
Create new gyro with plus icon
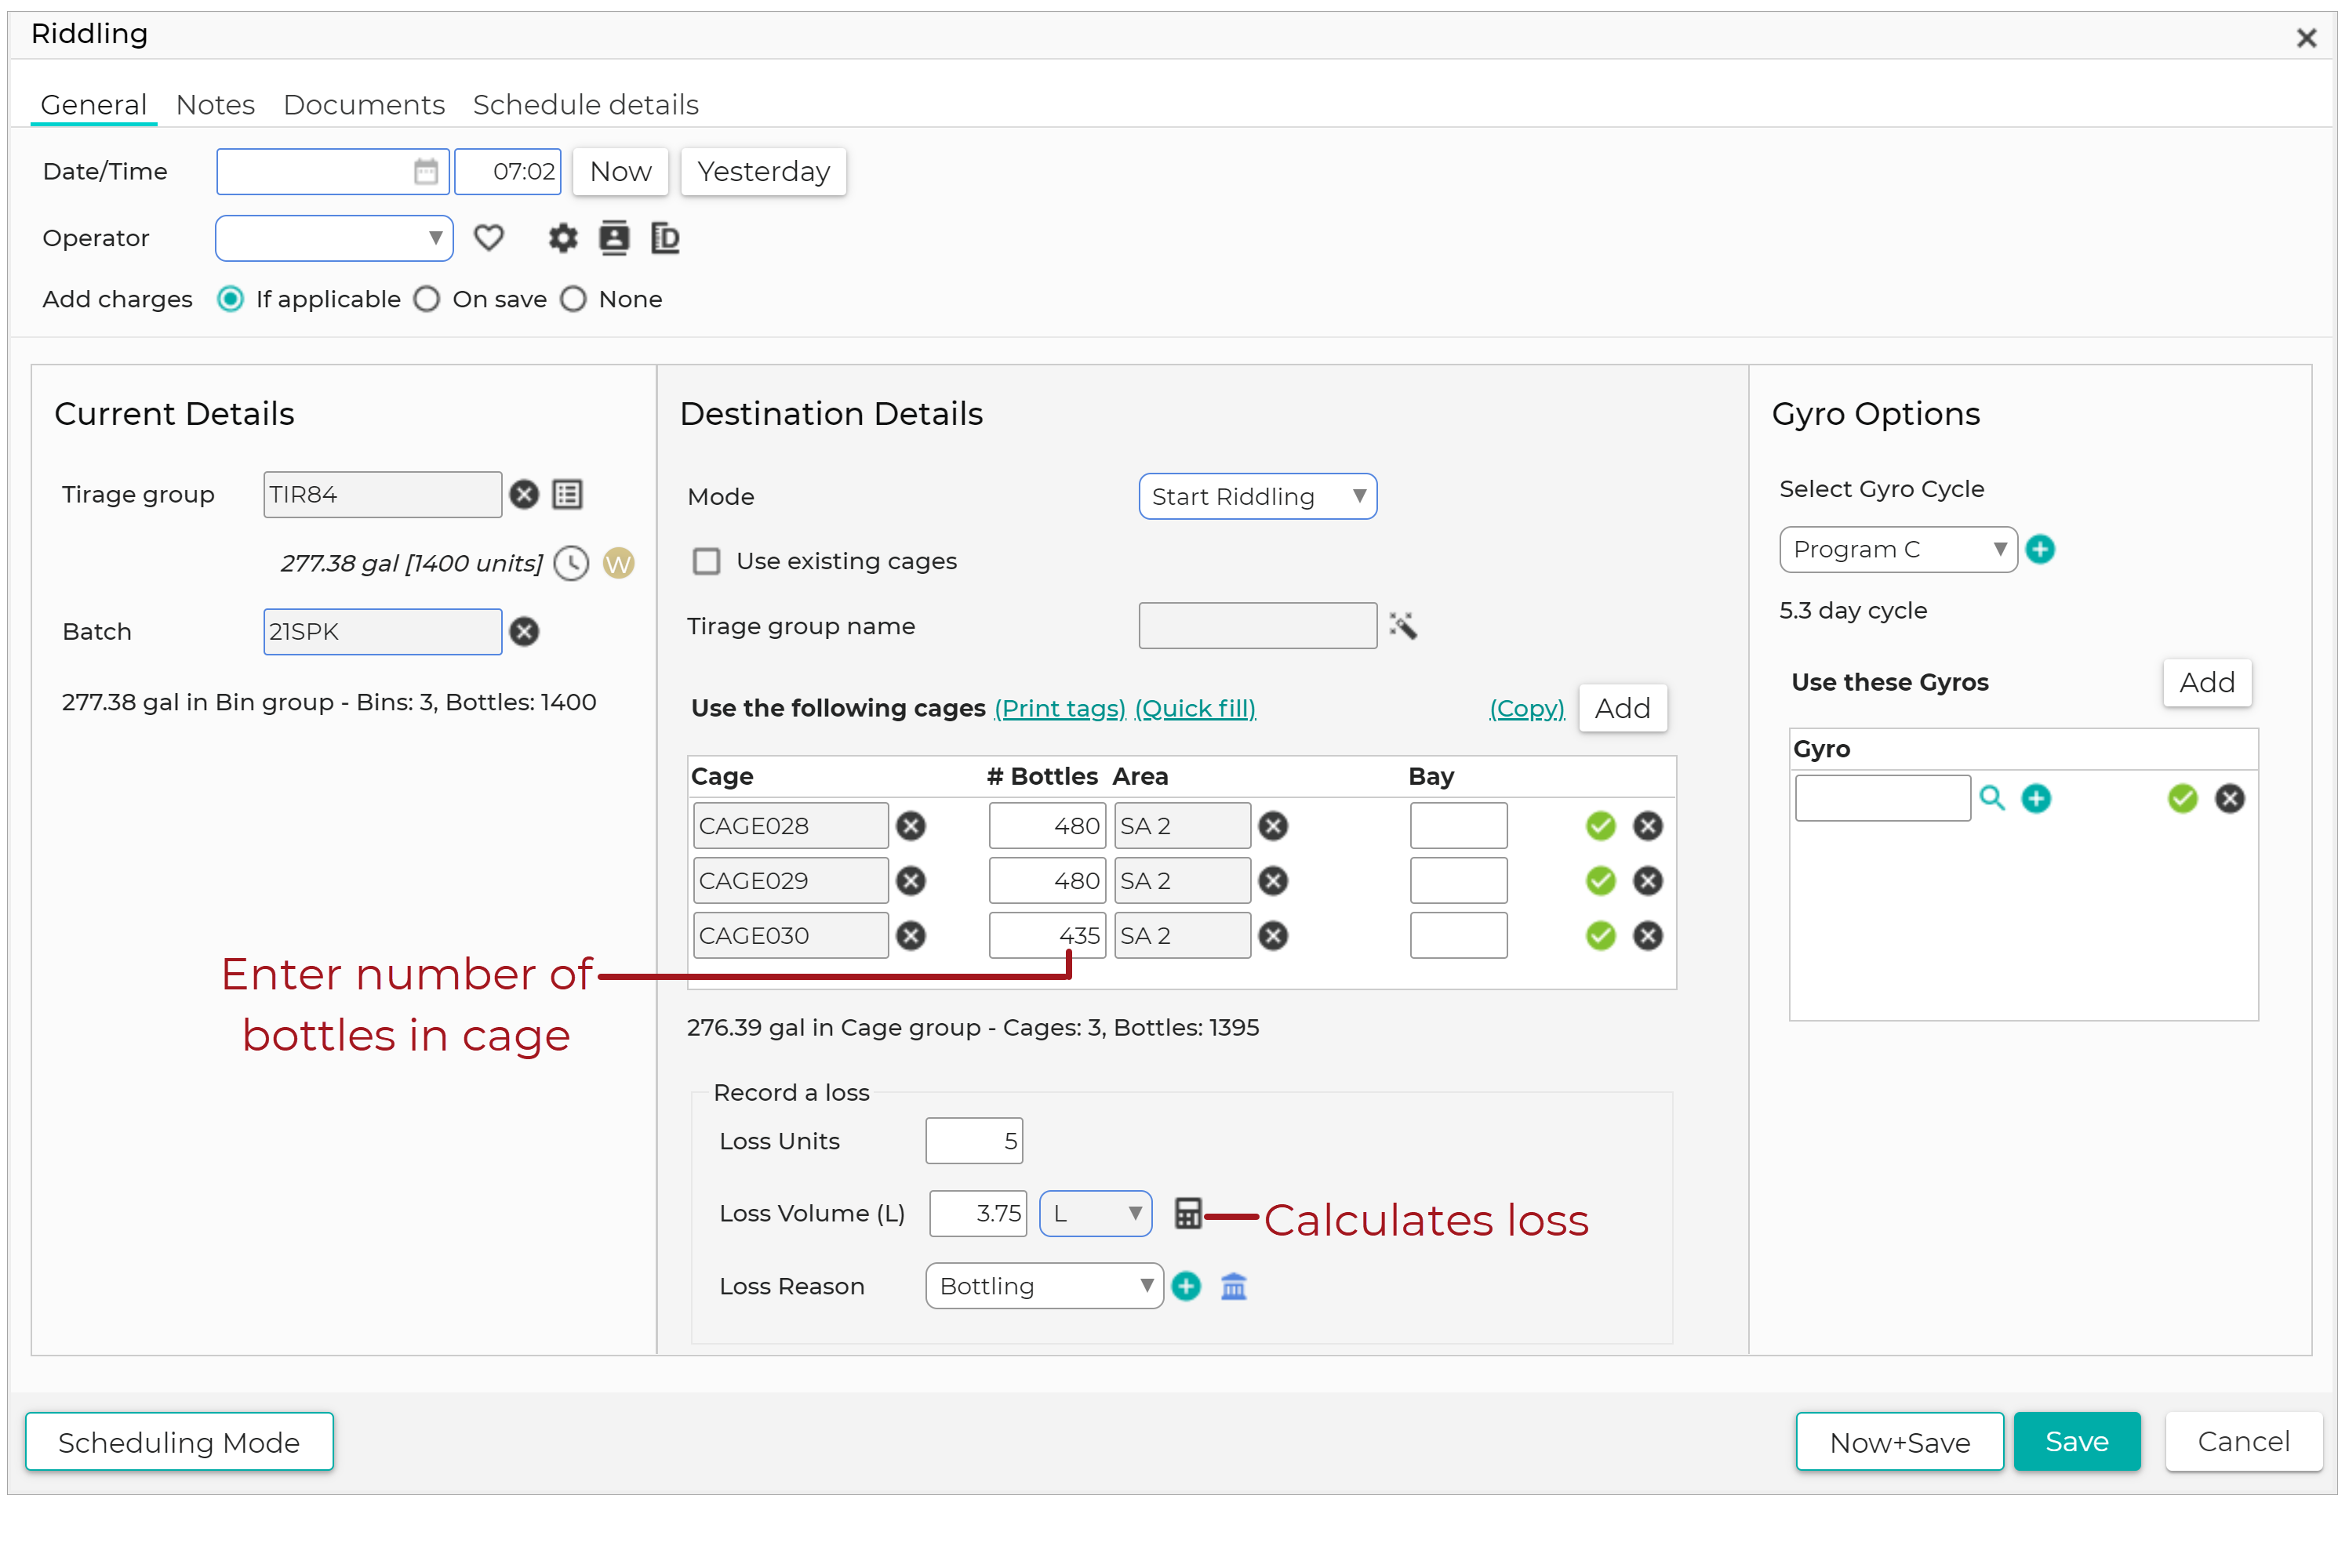[x=2036, y=798]
